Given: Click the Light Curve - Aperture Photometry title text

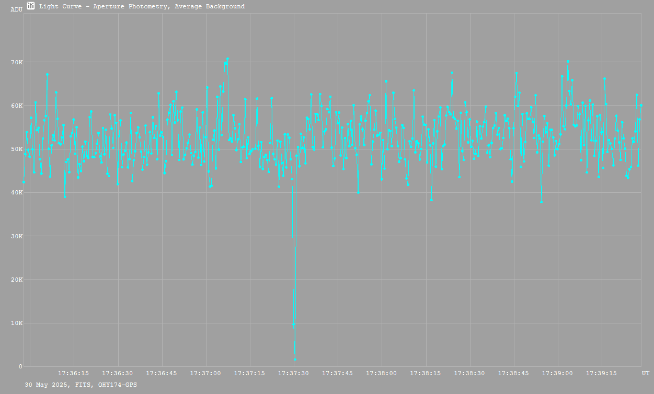Looking at the screenshot, I should pos(142,7).
